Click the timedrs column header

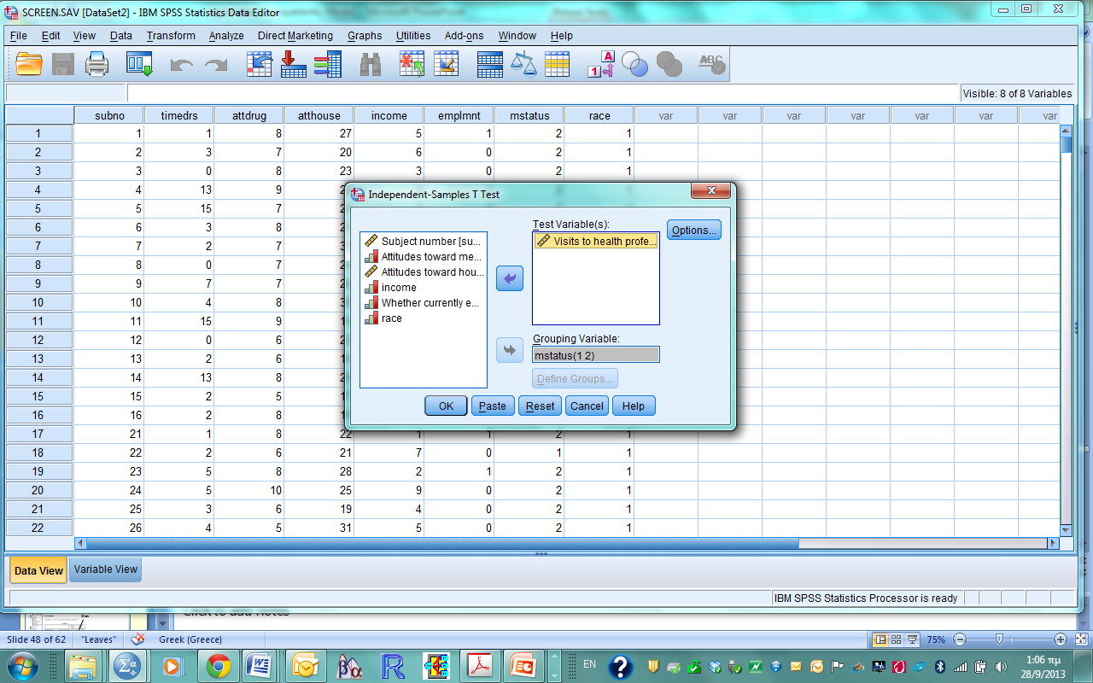click(x=178, y=115)
